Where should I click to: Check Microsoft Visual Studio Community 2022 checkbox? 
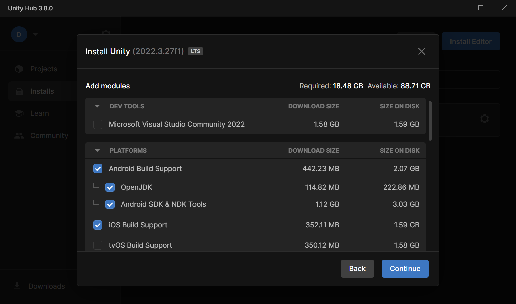click(x=98, y=124)
